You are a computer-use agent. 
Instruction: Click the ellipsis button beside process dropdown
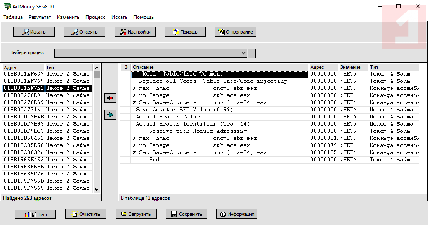(252, 53)
